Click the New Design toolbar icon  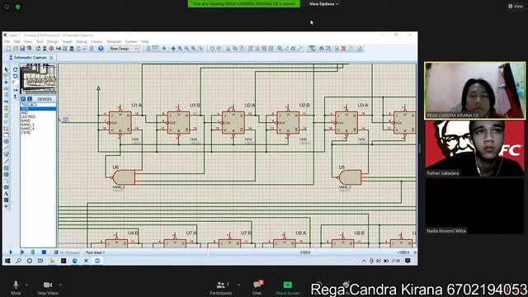[8, 49]
